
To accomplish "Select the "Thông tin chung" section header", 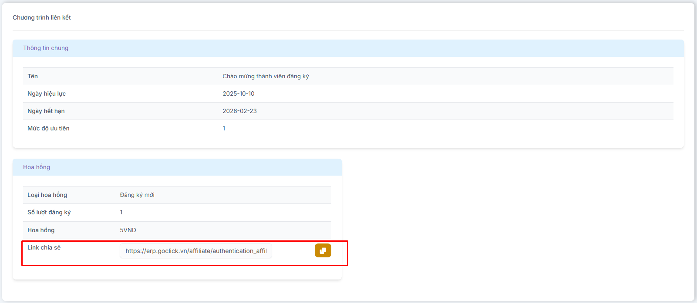I will click(46, 48).
